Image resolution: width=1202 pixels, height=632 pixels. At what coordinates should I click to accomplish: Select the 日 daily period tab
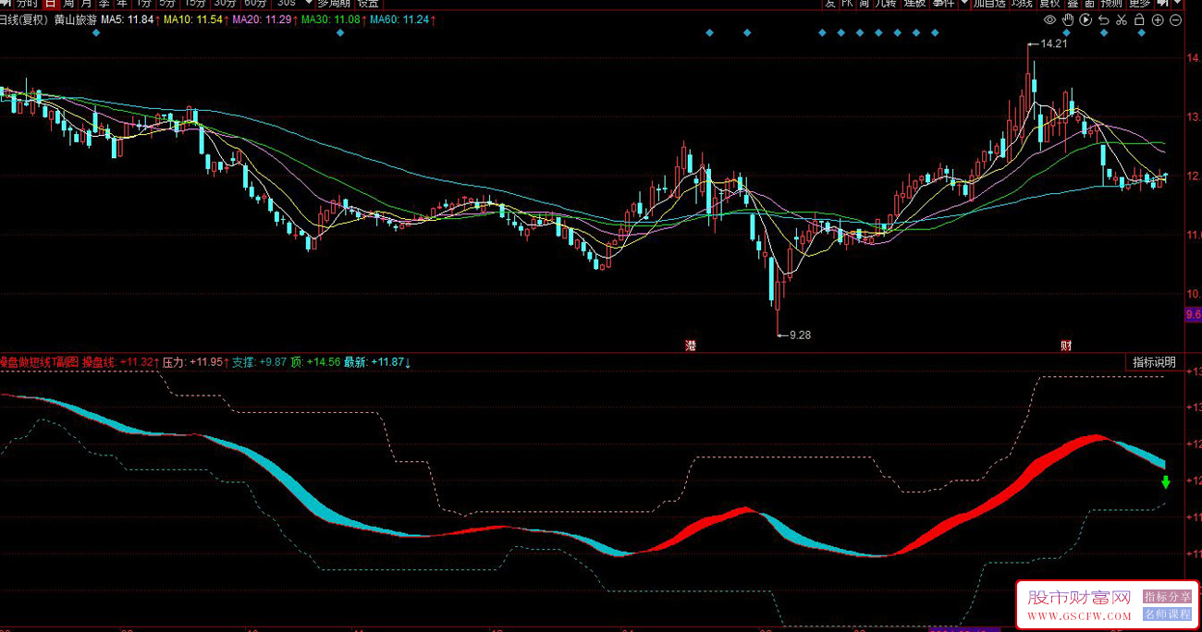51,4
